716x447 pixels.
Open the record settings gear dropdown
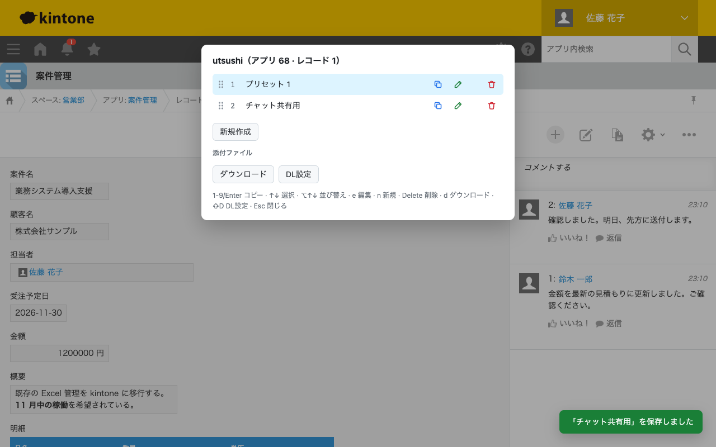[x=653, y=135]
